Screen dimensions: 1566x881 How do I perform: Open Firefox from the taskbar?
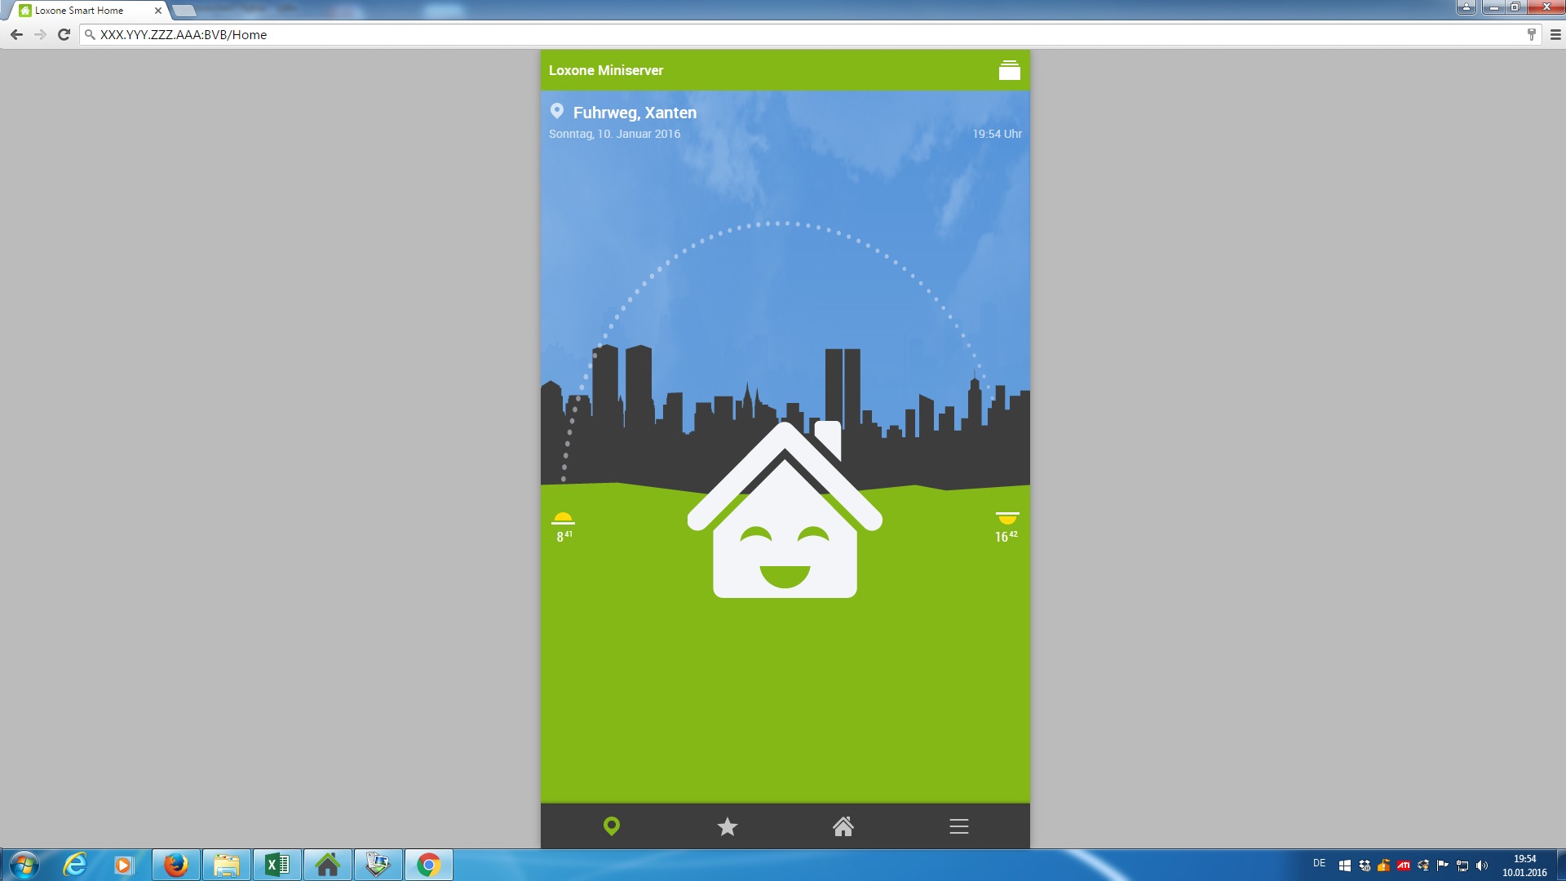(x=175, y=865)
